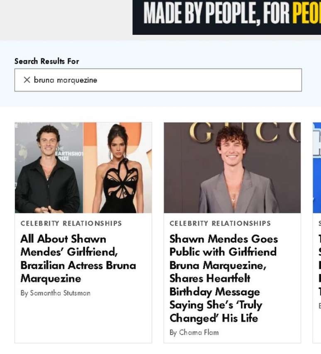This screenshot has width=321, height=354.
Task: Click the search box containing 'bruna marquezine'
Action: 158,80
